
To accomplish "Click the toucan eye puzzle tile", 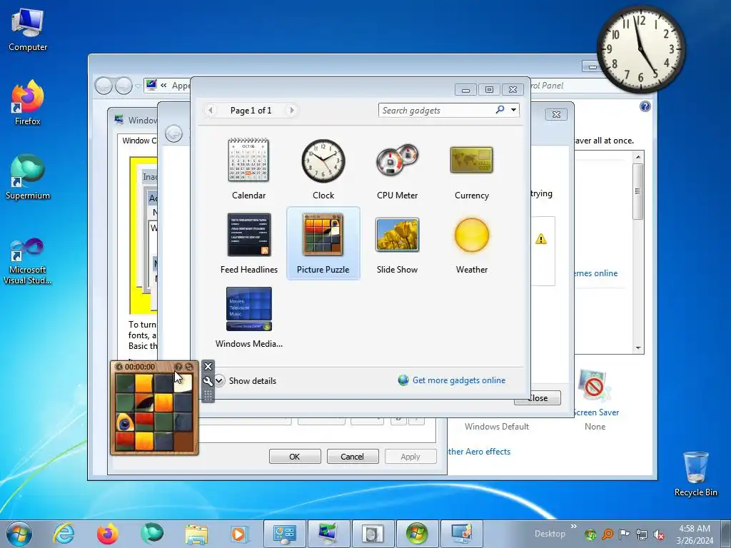I will click(x=125, y=422).
